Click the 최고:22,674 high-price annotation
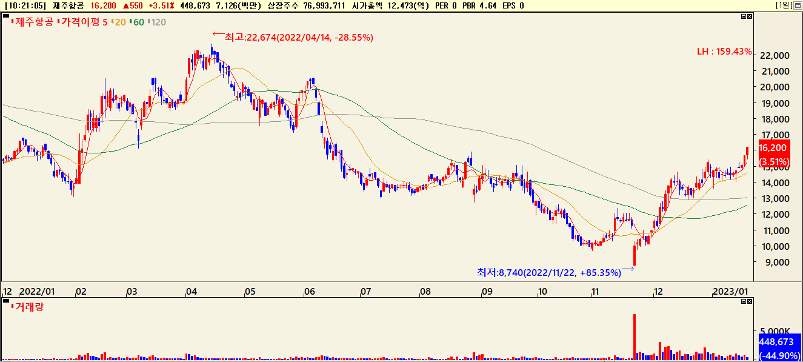The image size is (803, 362). click(299, 37)
